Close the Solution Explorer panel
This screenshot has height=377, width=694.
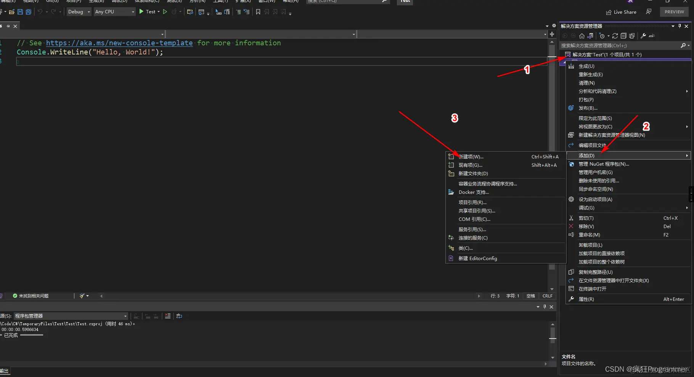coord(686,26)
